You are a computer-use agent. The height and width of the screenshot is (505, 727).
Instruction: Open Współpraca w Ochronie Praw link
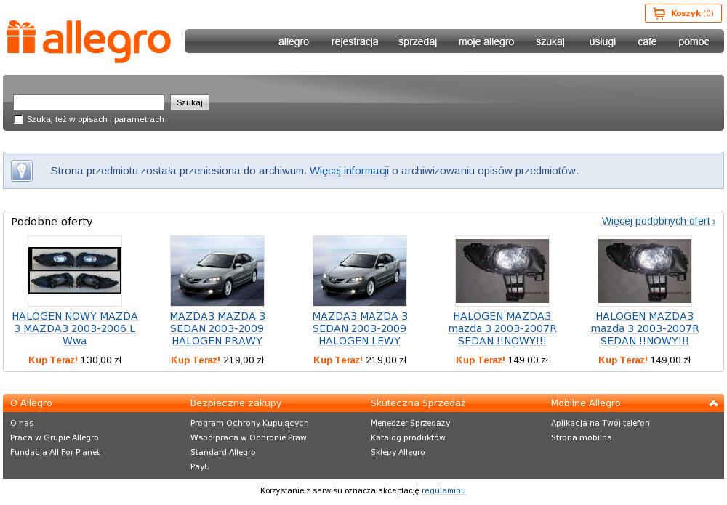pyautogui.click(x=249, y=437)
